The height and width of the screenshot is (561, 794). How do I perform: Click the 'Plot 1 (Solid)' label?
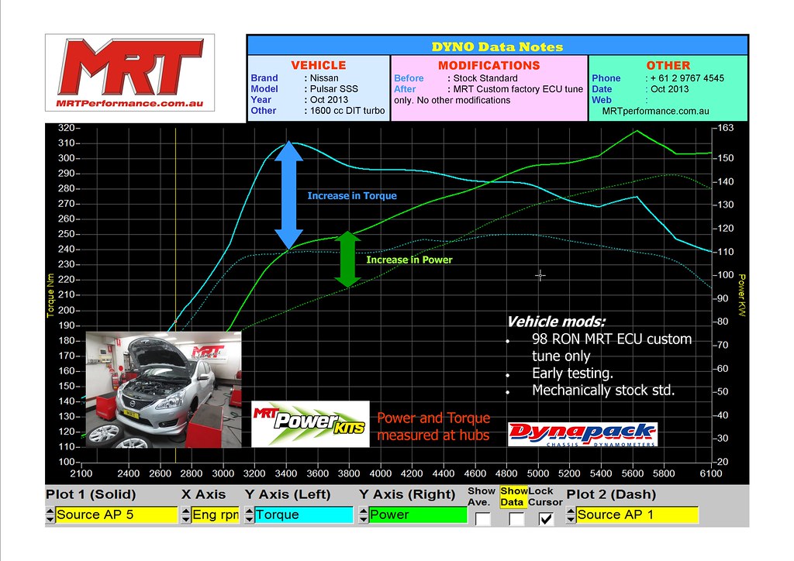(x=91, y=494)
